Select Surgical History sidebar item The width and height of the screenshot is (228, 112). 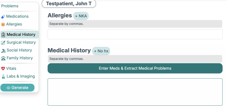pos(21,42)
